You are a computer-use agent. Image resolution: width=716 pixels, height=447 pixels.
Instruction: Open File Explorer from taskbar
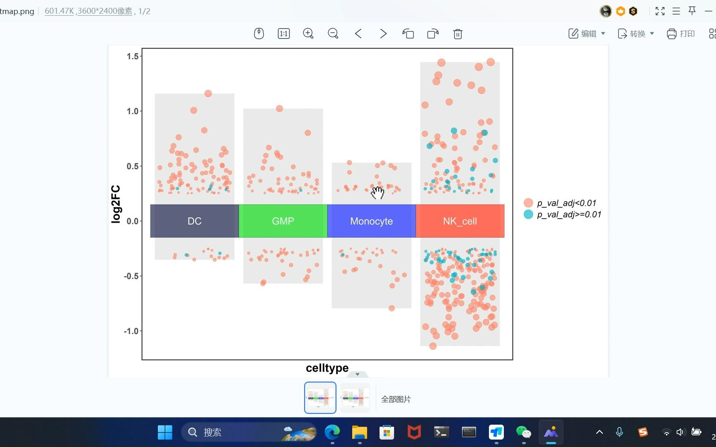(x=360, y=433)
